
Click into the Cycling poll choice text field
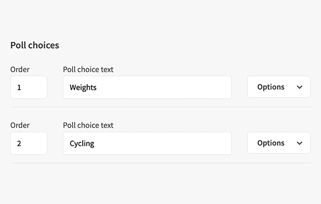[x=147, y=143]
